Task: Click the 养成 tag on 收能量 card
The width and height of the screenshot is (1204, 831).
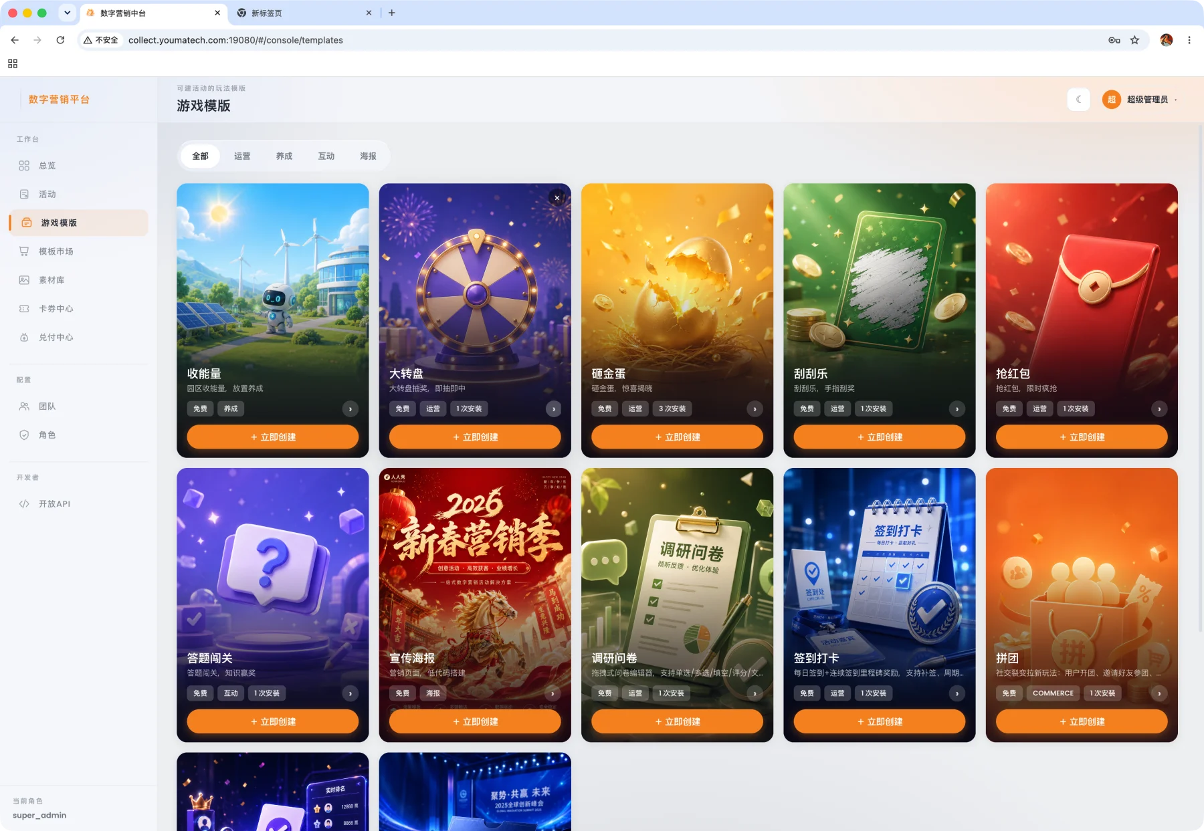Action: click(231, 408)
